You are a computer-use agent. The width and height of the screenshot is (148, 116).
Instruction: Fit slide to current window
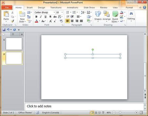click(141, 113)
